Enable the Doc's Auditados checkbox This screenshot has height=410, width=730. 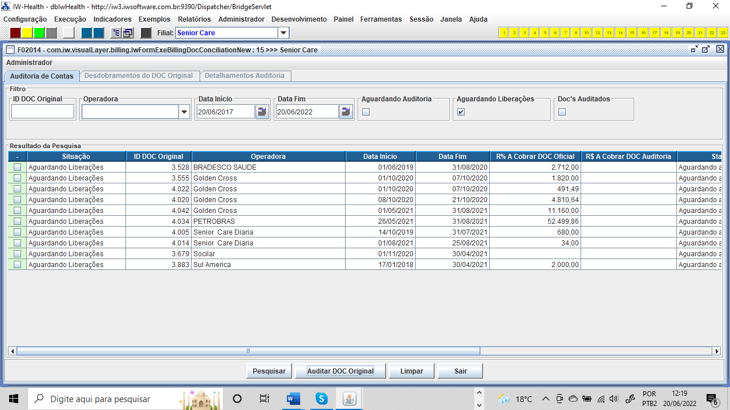tap(562, 112)
